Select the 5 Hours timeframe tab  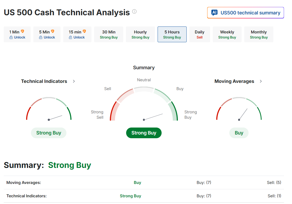coord(172,34)
